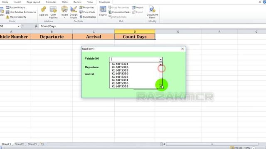Click the dropdown list scroll-up arrow
Viewport: 266px width, 149px height.
click(x=161, y=64)
